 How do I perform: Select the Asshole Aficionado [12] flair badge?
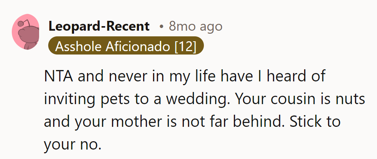click(126, 47)
